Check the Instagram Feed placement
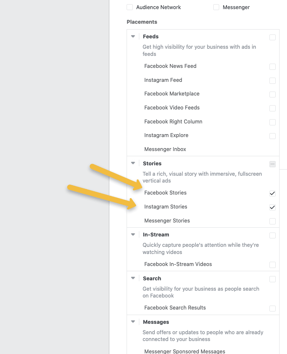 pos(272,81)
